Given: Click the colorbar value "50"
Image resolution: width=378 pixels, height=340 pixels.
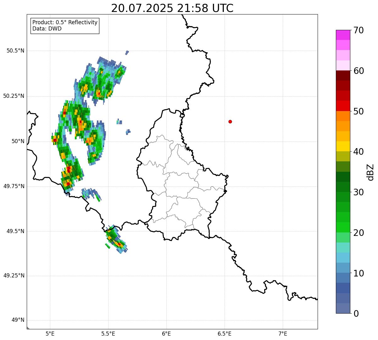Looking at the screenshot, I should pos(359,111).
